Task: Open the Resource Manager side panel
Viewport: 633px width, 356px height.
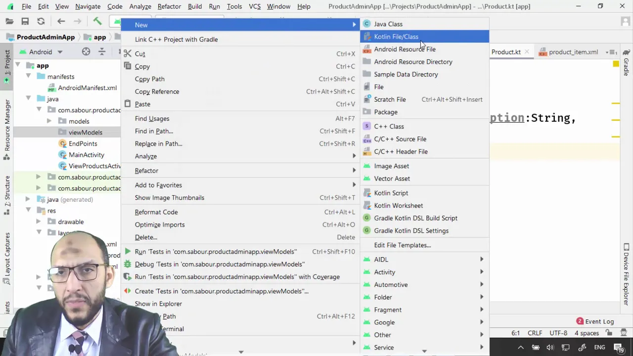Action: [7, 130]
